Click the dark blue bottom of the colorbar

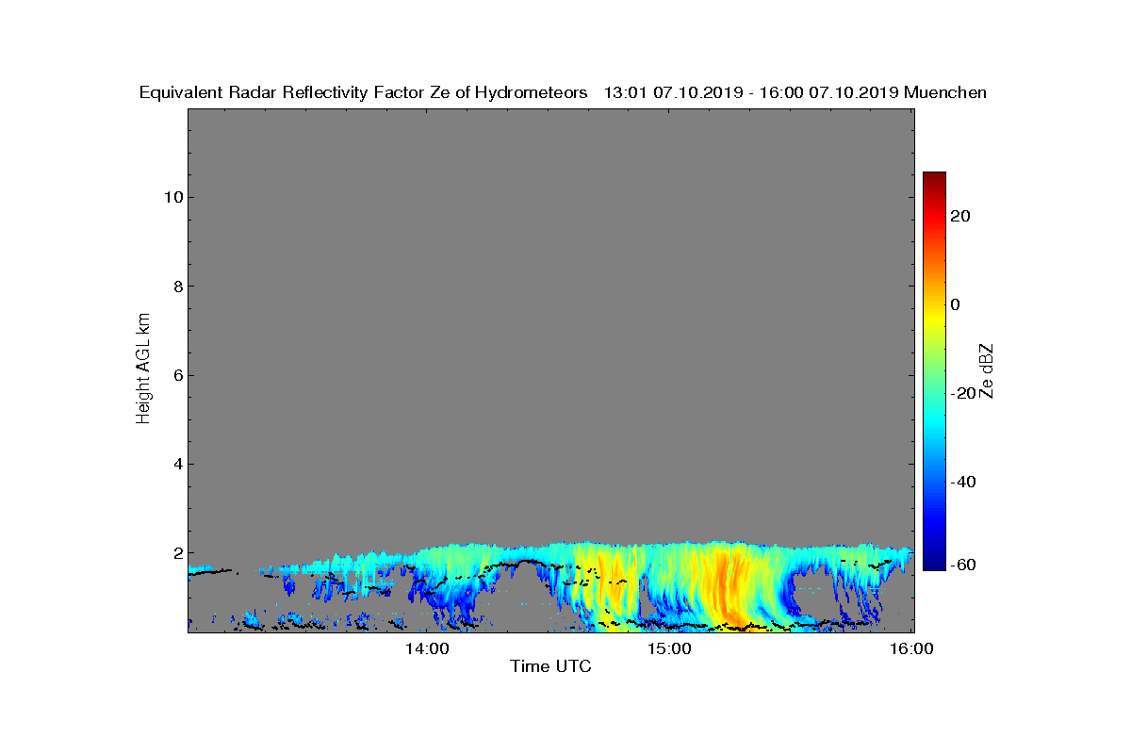[934, 563]
